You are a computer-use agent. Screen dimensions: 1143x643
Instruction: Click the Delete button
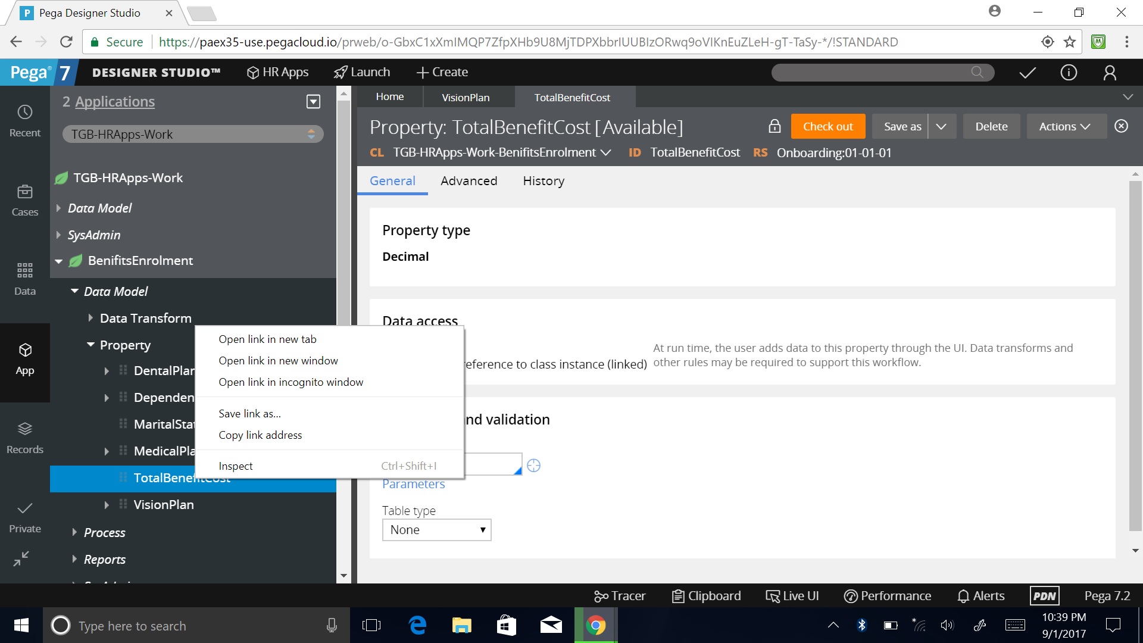tap(991, 126)
